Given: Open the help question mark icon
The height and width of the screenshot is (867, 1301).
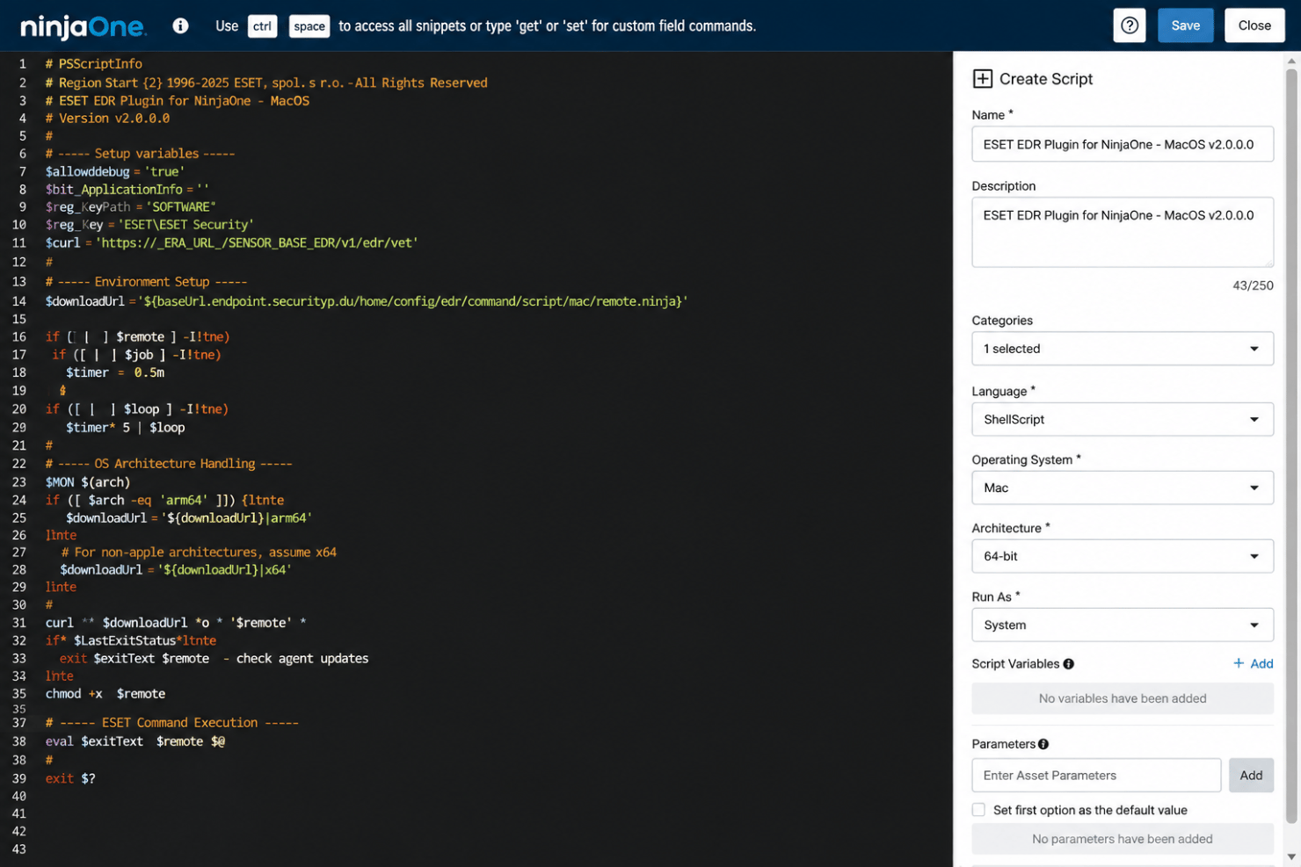Looking at the screenshot, I should pos(1130,25).
